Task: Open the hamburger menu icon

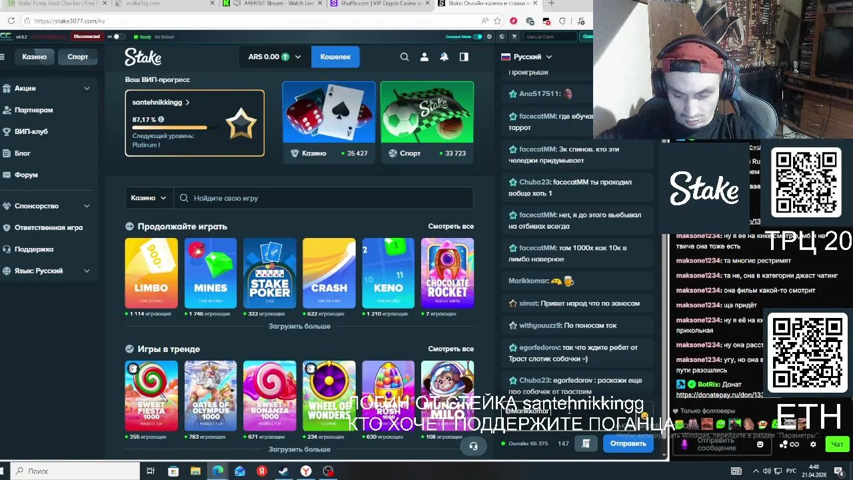Action: tap(2, 57)
